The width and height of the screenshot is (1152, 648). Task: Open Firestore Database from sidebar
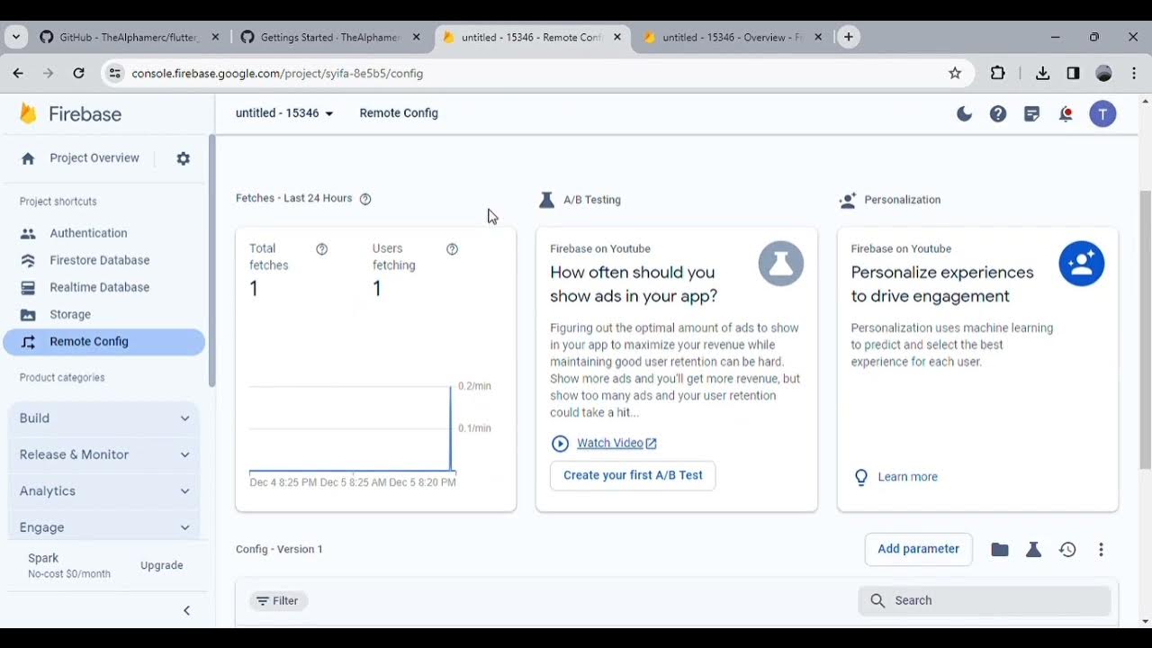coord(99,260)
